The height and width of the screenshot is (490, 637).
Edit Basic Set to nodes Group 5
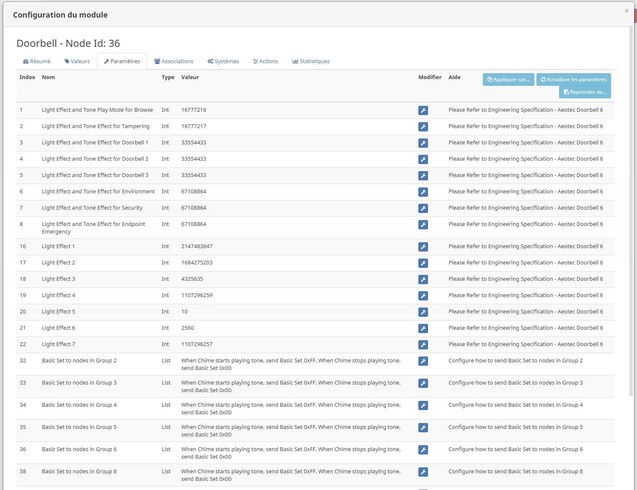click(x=423, y=428)
